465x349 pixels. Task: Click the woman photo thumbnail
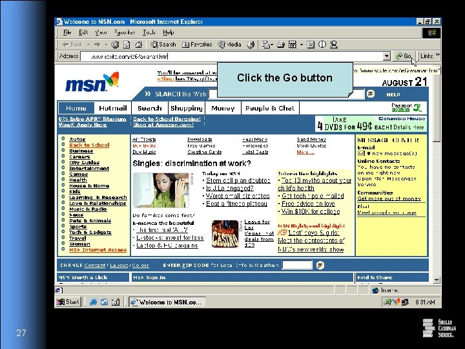pyautogui.click(x=161, y=191)
